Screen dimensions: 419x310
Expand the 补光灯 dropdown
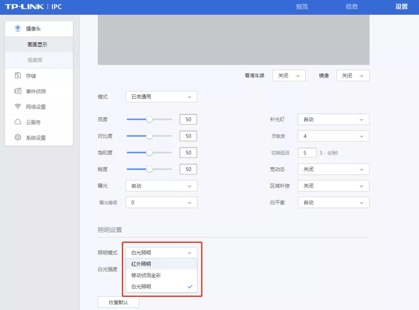(x=333, y=119)
